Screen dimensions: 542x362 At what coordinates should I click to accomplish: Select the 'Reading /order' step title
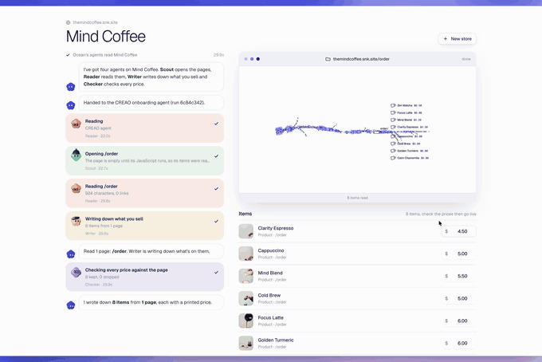pyautogui.click(x=101, y=187)
